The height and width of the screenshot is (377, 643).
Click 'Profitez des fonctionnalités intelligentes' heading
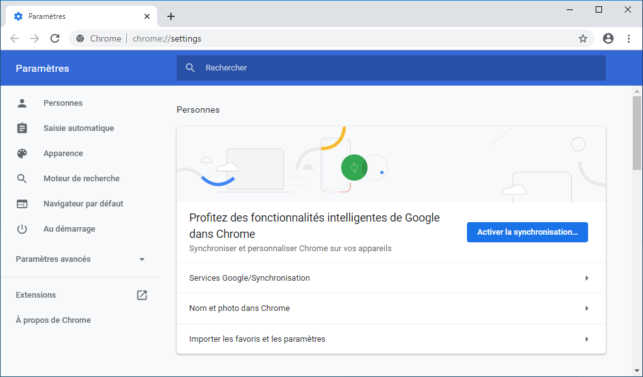(x=314, y=226)
